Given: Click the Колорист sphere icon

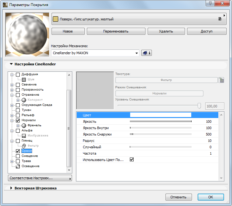Looking at the screenshot, I should (x=24, y=100).
